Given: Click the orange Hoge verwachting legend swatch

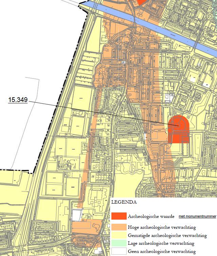Looking at the screenshot, I should (119, 227).
